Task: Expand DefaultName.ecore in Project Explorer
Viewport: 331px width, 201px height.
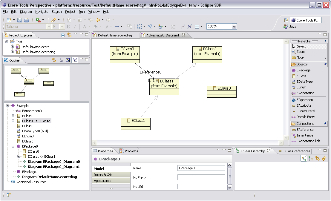Action: 13,47
